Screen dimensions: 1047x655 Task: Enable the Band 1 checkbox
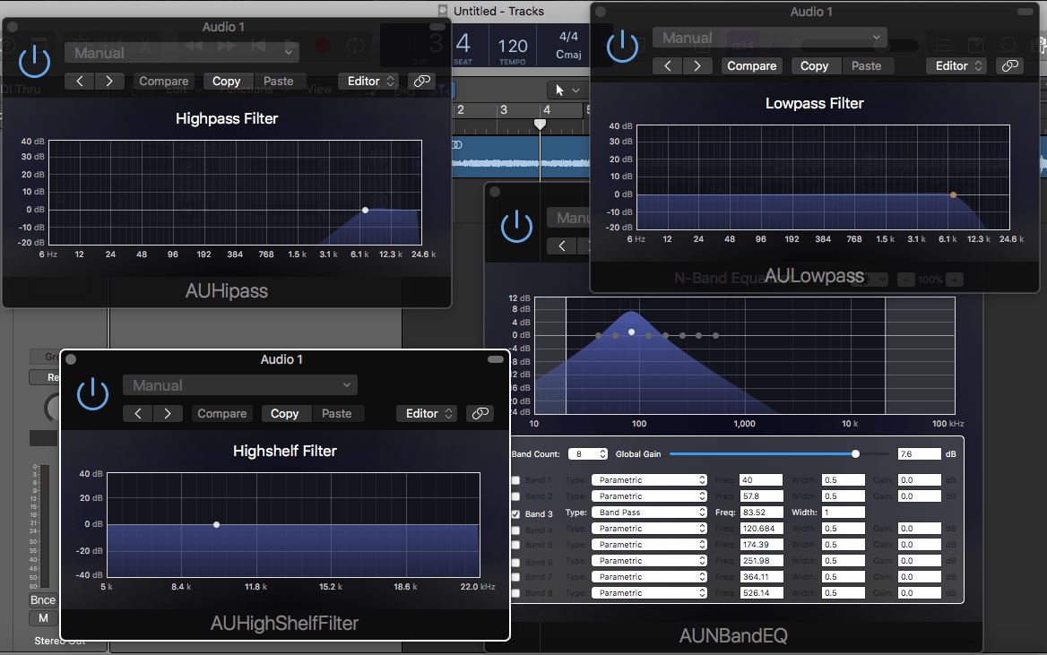515,480
